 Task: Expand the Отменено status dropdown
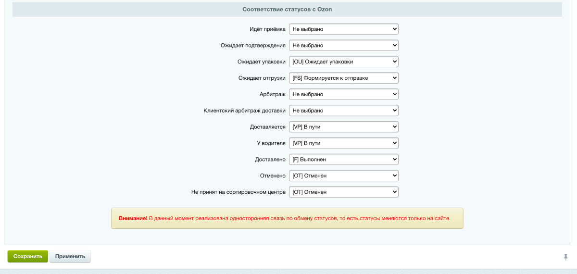click(x=344, y=175)
